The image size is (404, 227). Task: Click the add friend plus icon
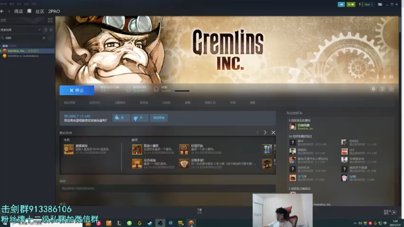coord(394,212)
